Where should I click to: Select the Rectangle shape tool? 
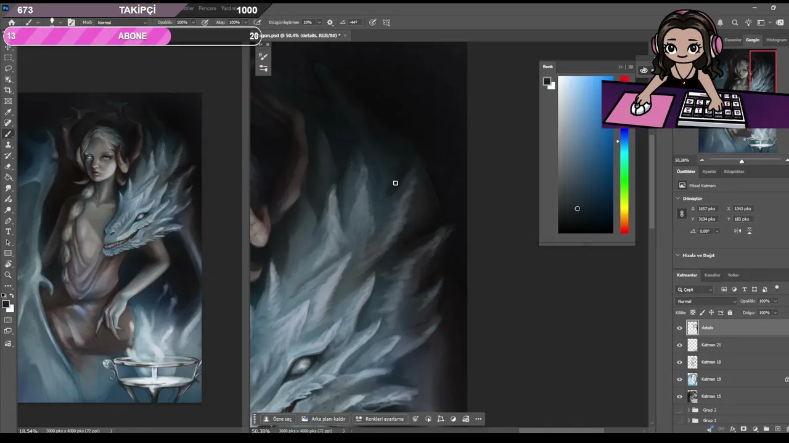(8, 253)
